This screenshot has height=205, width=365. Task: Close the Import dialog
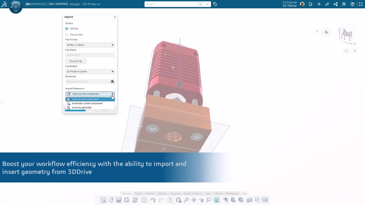pyautogui.click(x=115, y=17)
